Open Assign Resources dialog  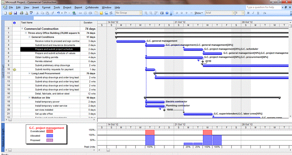click(106, 13)
